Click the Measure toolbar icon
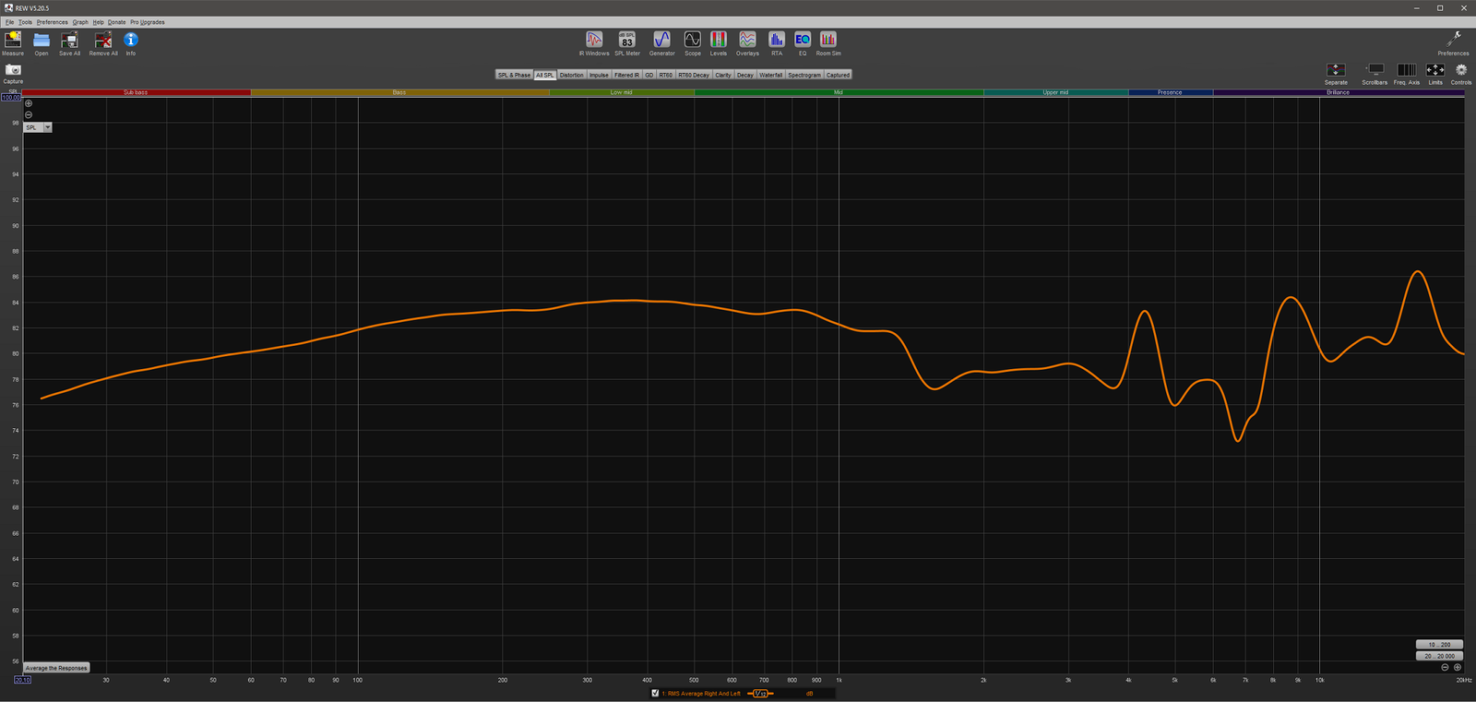Screen dimensions: 1476x702 click(13, 42)
